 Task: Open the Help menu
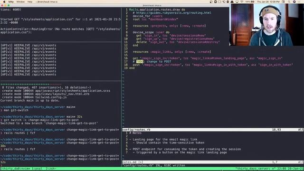30,2
